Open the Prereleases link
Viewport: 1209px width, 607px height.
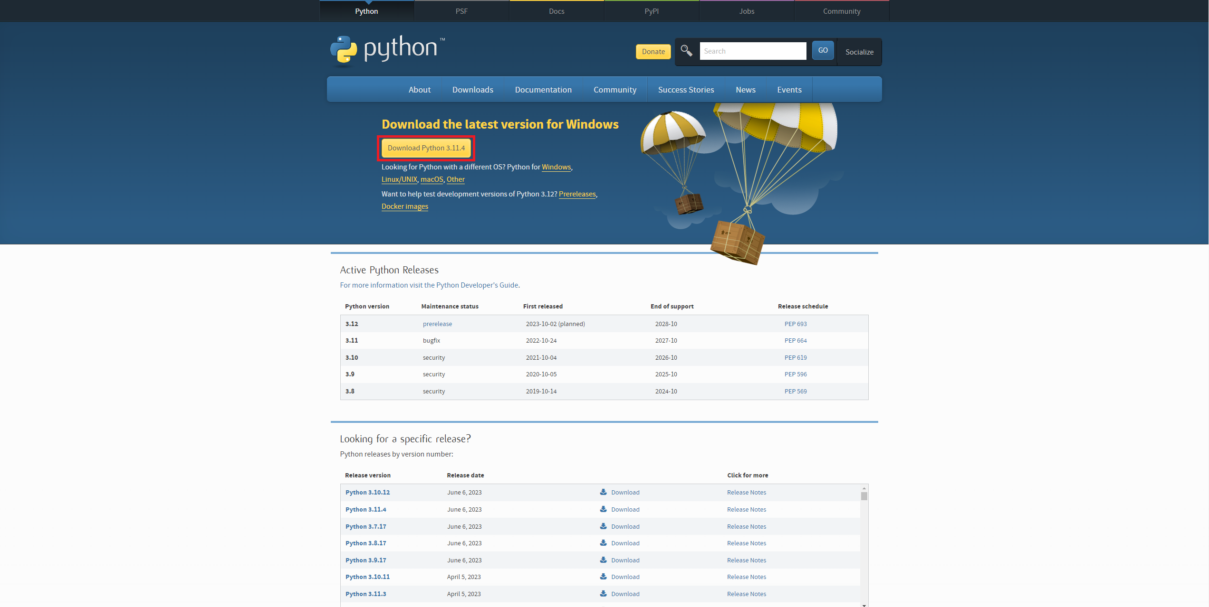coord(577,194)
